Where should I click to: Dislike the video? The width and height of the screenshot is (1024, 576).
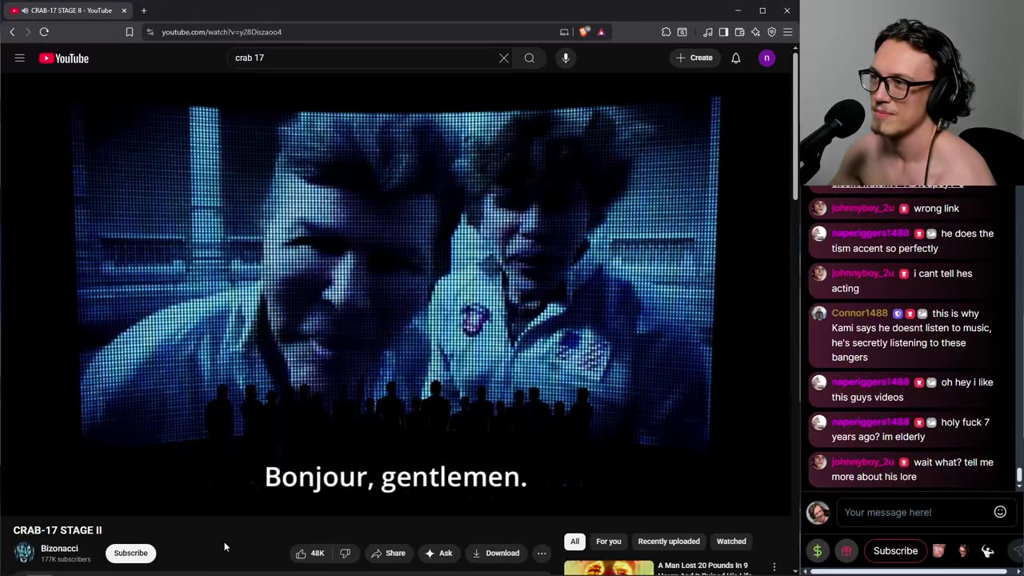point(346,553)
